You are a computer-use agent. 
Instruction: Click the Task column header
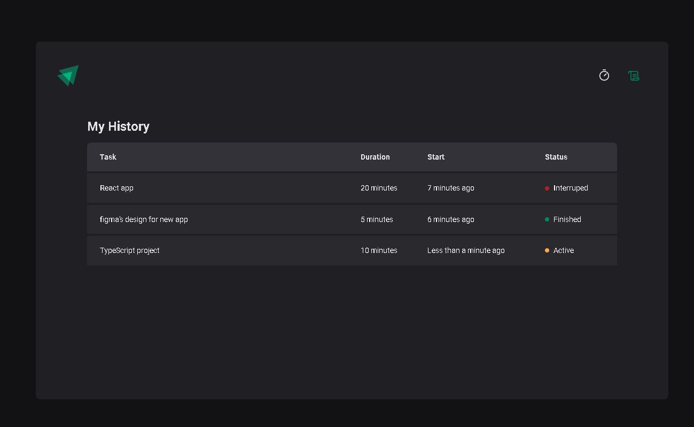(x=108, y=157)
